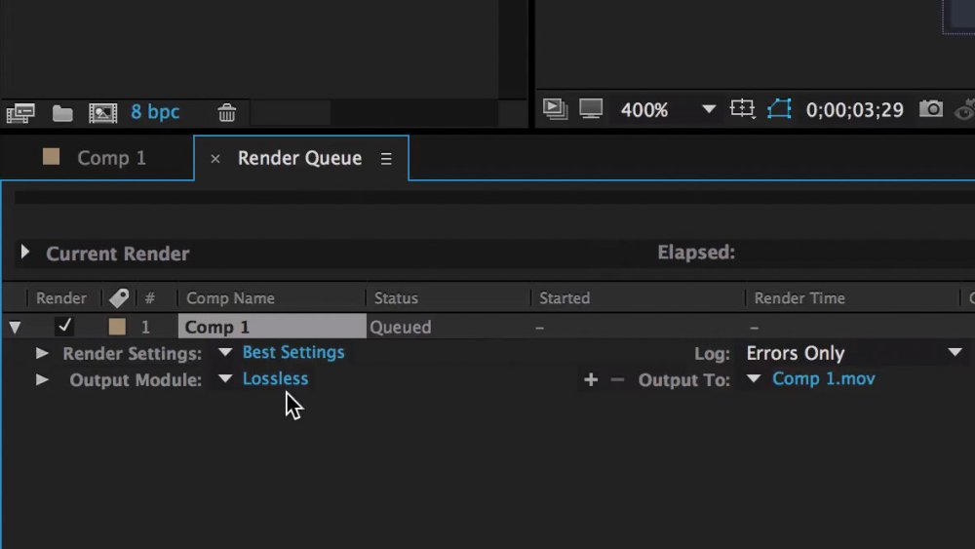Click the Elapsed label

pos(696,253)
